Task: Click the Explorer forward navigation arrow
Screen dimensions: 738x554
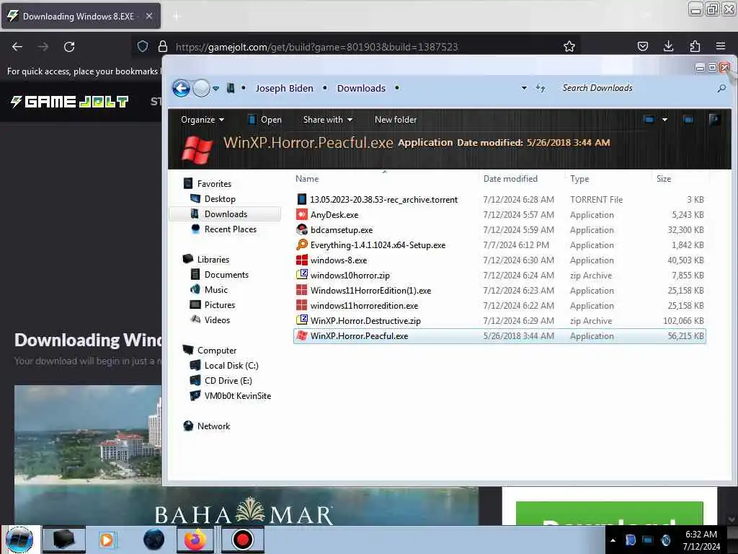Action: [202, 88]
